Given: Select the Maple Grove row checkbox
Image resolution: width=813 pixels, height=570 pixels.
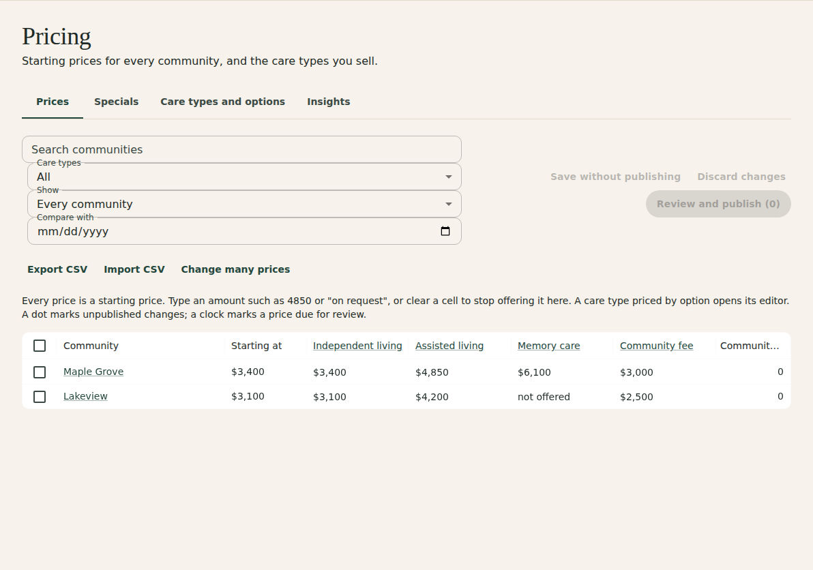Looking at the screenshot, I should pos(40,372).
